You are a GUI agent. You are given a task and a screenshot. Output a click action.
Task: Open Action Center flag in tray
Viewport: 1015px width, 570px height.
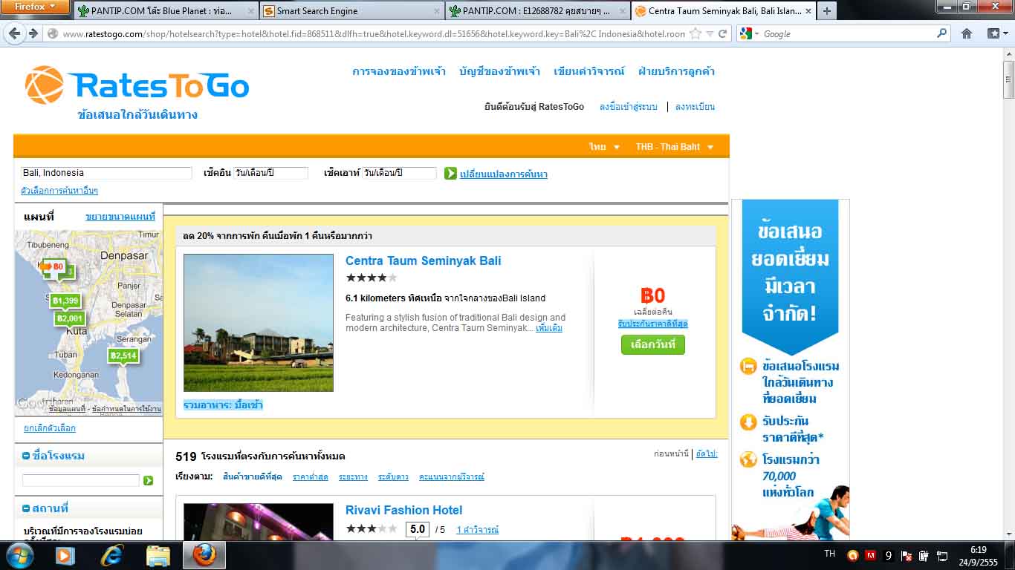pos(907,555)
